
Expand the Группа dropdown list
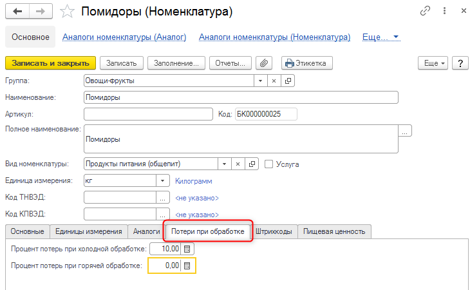tap(260, 81)
